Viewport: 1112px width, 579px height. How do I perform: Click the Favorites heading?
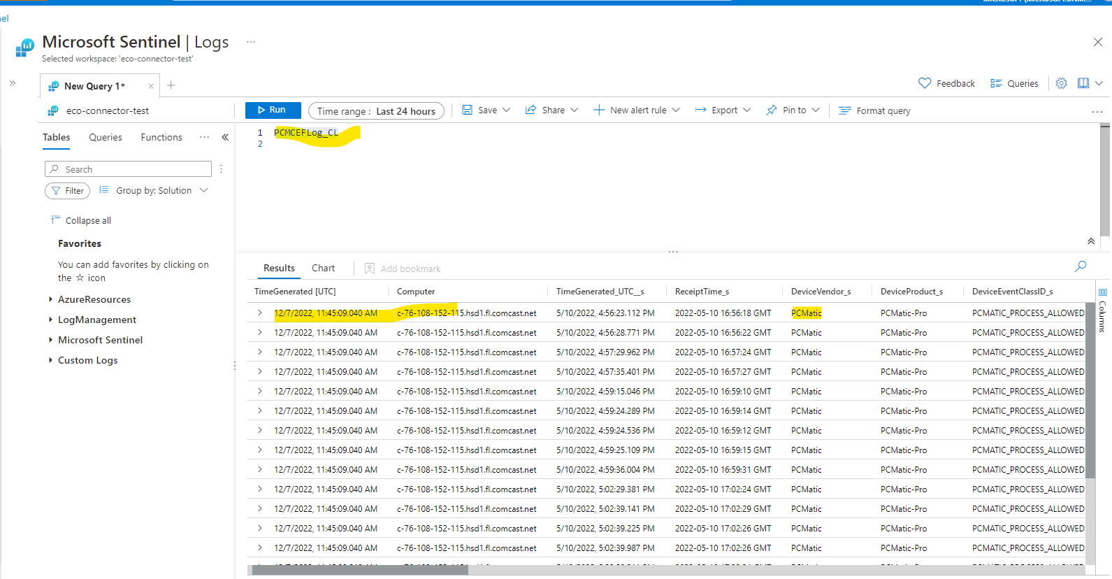click(80, 243)
